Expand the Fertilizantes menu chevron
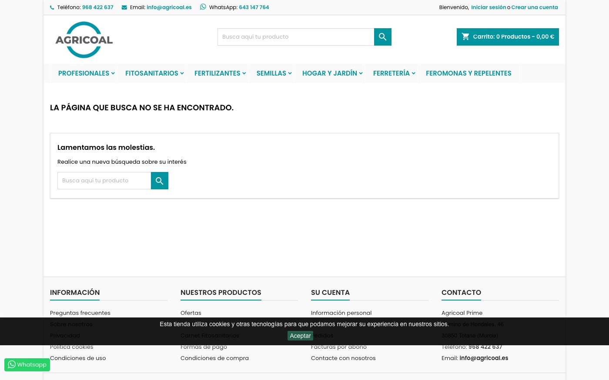 click(244, 73)
